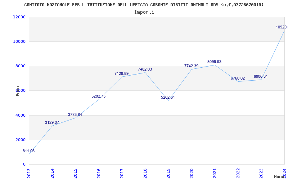Click the 7742.39 data label

[x=192, y=66]
